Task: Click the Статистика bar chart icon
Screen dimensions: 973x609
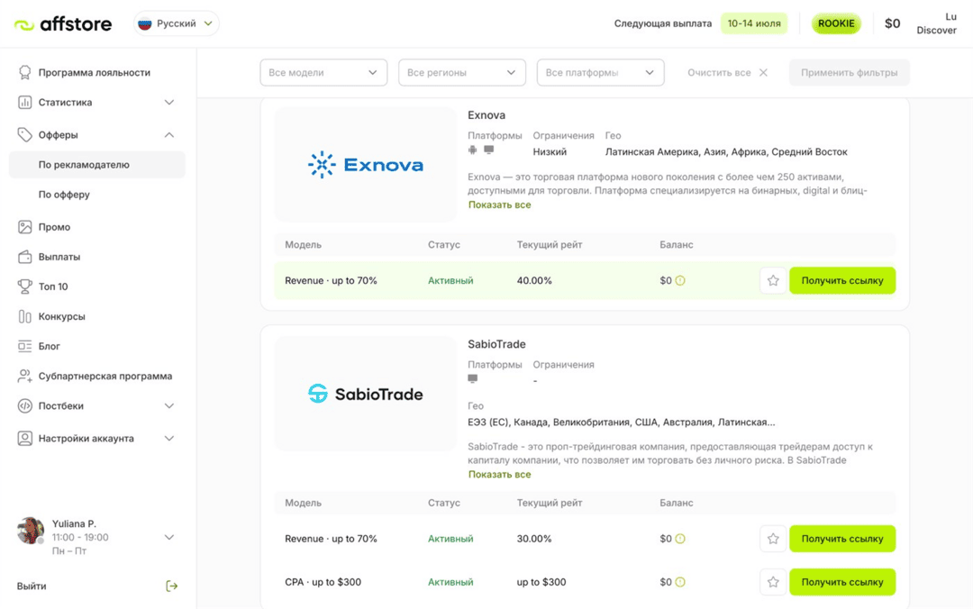Action: click(25, 103)
